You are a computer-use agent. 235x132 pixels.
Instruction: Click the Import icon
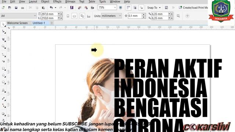pos(80,7)
